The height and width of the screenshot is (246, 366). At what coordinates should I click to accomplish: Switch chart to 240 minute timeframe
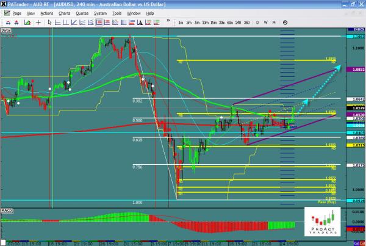[x=239, y=23]
